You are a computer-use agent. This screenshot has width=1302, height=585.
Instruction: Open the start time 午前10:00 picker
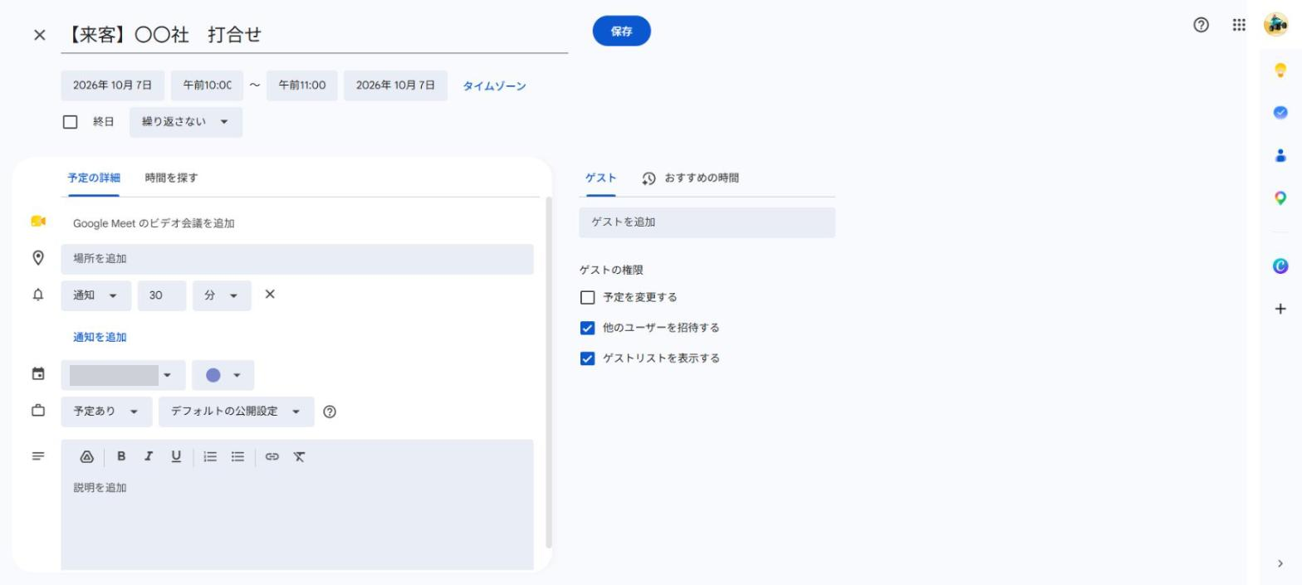tap(207, 85)
